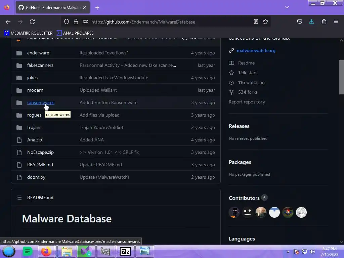Open the Readme sidebar link
Image resolution: width=344 pixels, height=258 pixels.
pyautogui.click(x=246, y=63)
